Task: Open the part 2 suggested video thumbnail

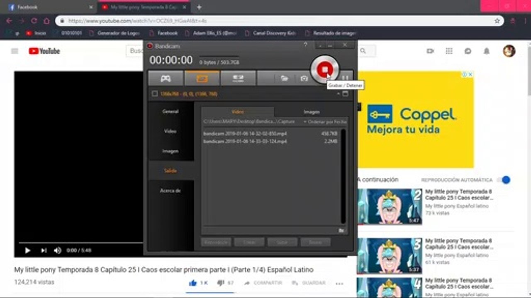Action: 390,207
